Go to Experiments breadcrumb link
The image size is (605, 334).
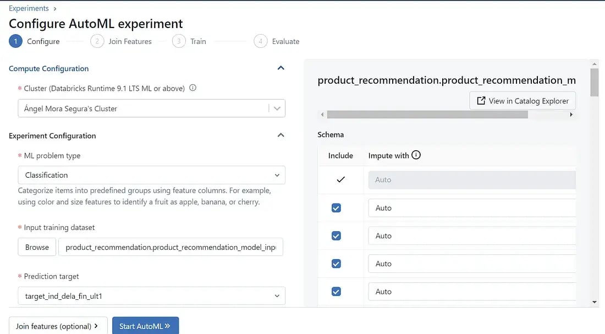coord(29,8)
